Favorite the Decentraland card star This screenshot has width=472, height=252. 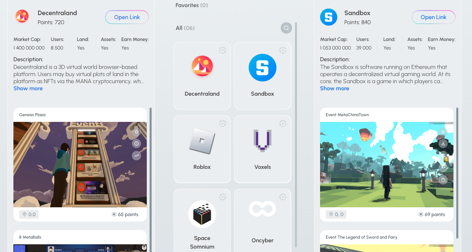[222, 50]
